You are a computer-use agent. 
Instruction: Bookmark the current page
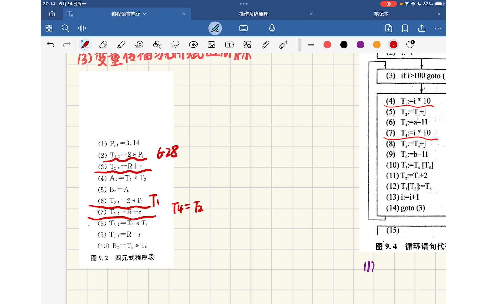[x=405, y=28]
